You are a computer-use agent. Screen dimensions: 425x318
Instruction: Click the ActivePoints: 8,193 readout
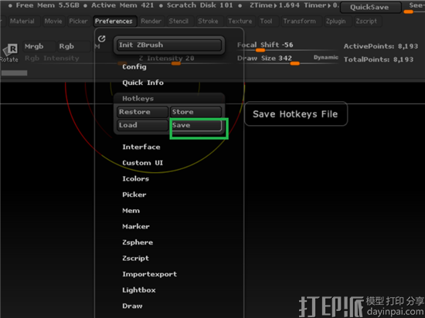(381, 46)
